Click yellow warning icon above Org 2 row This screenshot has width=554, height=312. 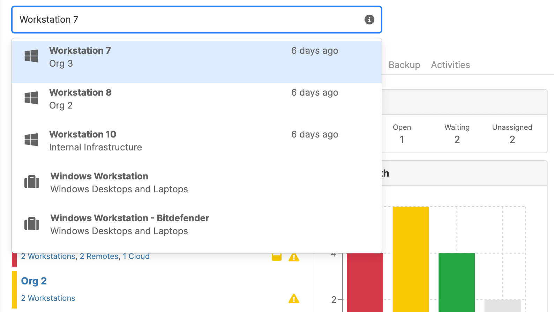294,257
